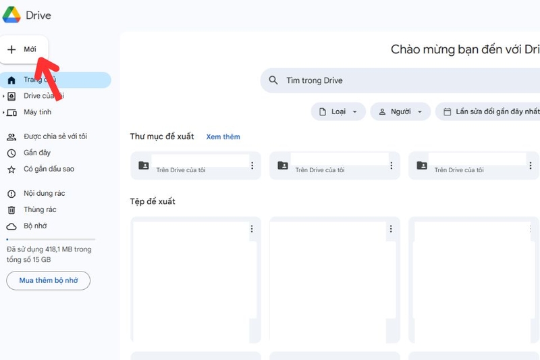The image size is (540, 360).
Task: Open the third suggested file thumbnail
Action: (474, 280)
